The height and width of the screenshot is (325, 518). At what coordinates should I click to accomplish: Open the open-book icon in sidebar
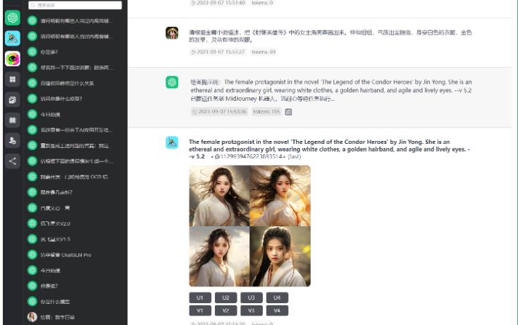13,121
